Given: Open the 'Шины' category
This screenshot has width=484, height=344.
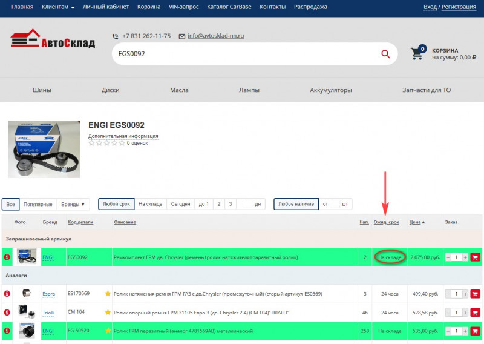Looking at the screenshot, I should point(42,90).
